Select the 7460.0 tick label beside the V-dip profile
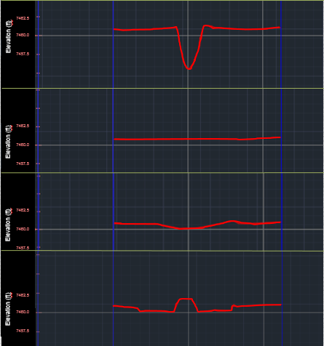This screenshot has height=346, width=324. [23, 35]
